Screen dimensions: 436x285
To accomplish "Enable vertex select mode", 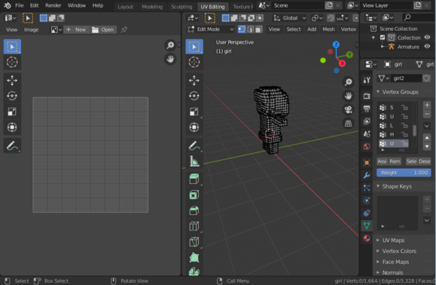I will tap(242, 29).
